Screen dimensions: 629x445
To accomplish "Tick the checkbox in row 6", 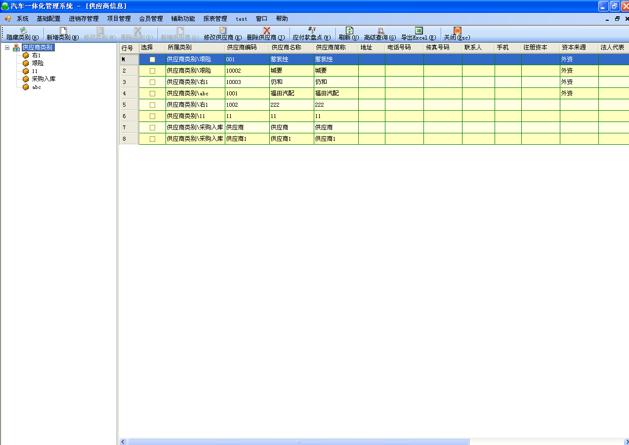I will point(152,116).
